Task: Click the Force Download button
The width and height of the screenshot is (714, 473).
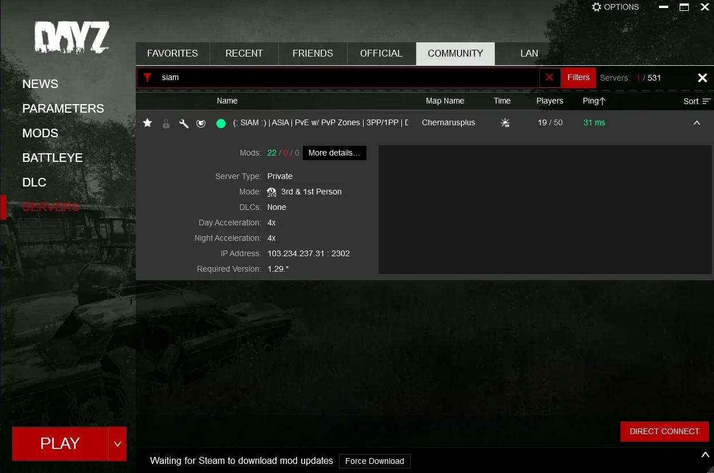Action: (x=374, y=461)
